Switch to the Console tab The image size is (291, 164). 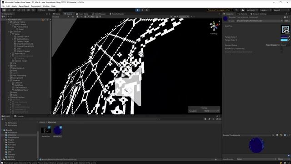click(x=19, y=116)
